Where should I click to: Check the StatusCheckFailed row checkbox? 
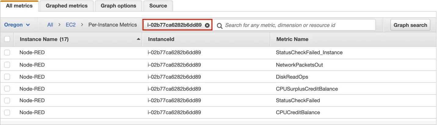coord(7,101)
